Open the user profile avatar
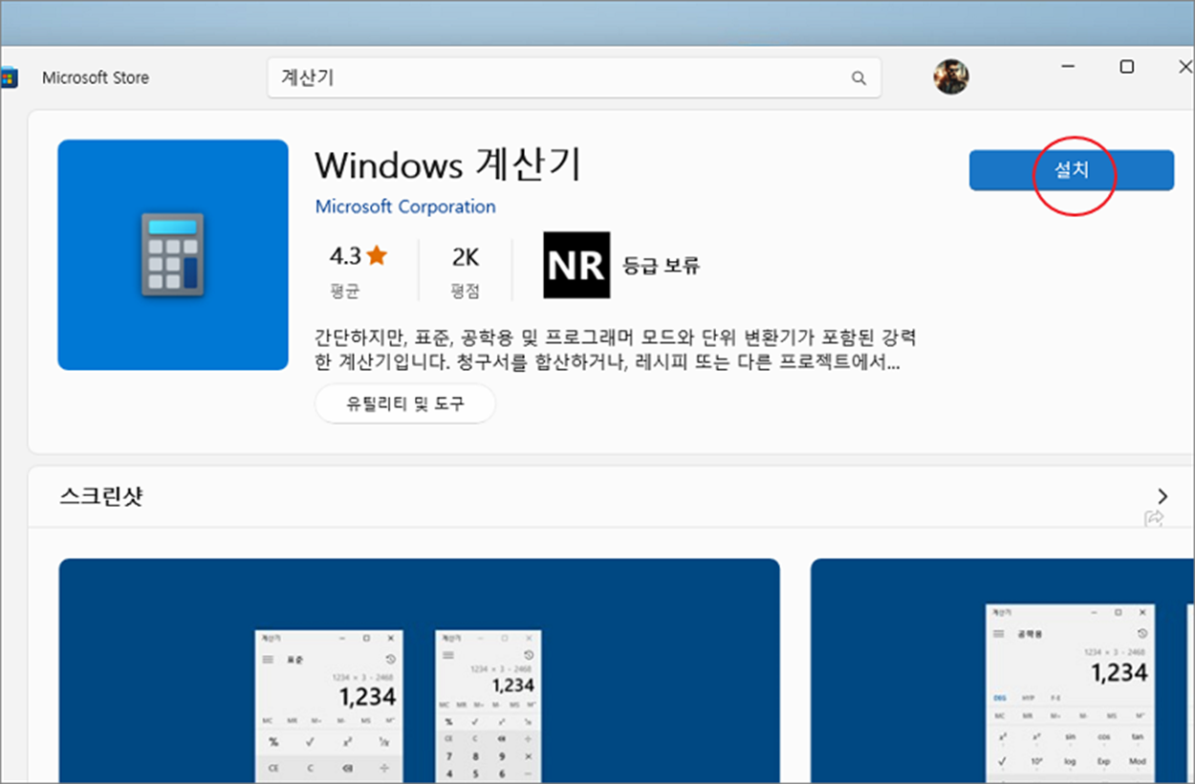This screenshot has height=784, width=1195. pos(951,76)
